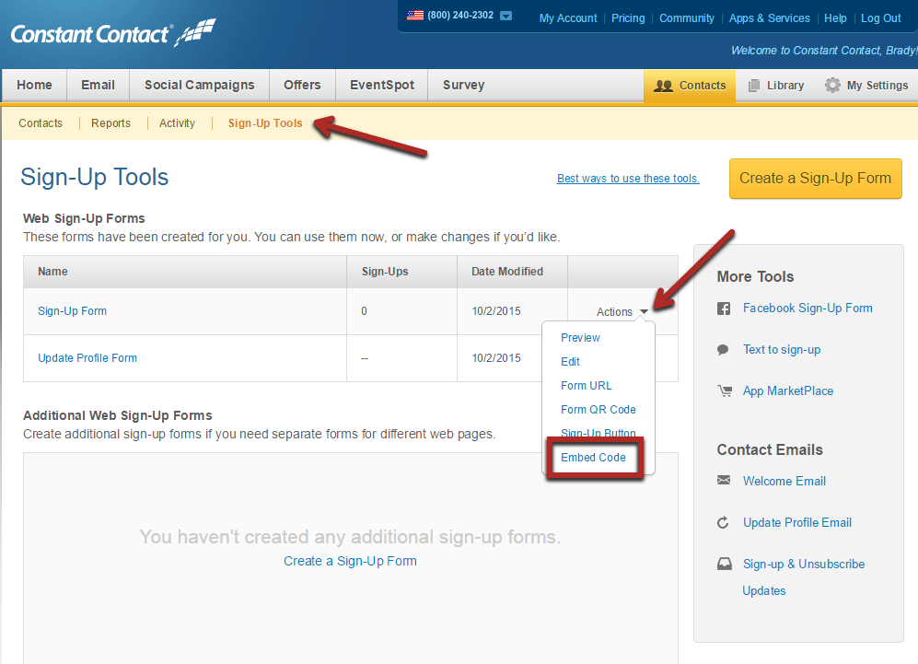
Task: Choose Preview from the Actions menu
Action: point(580,338)
